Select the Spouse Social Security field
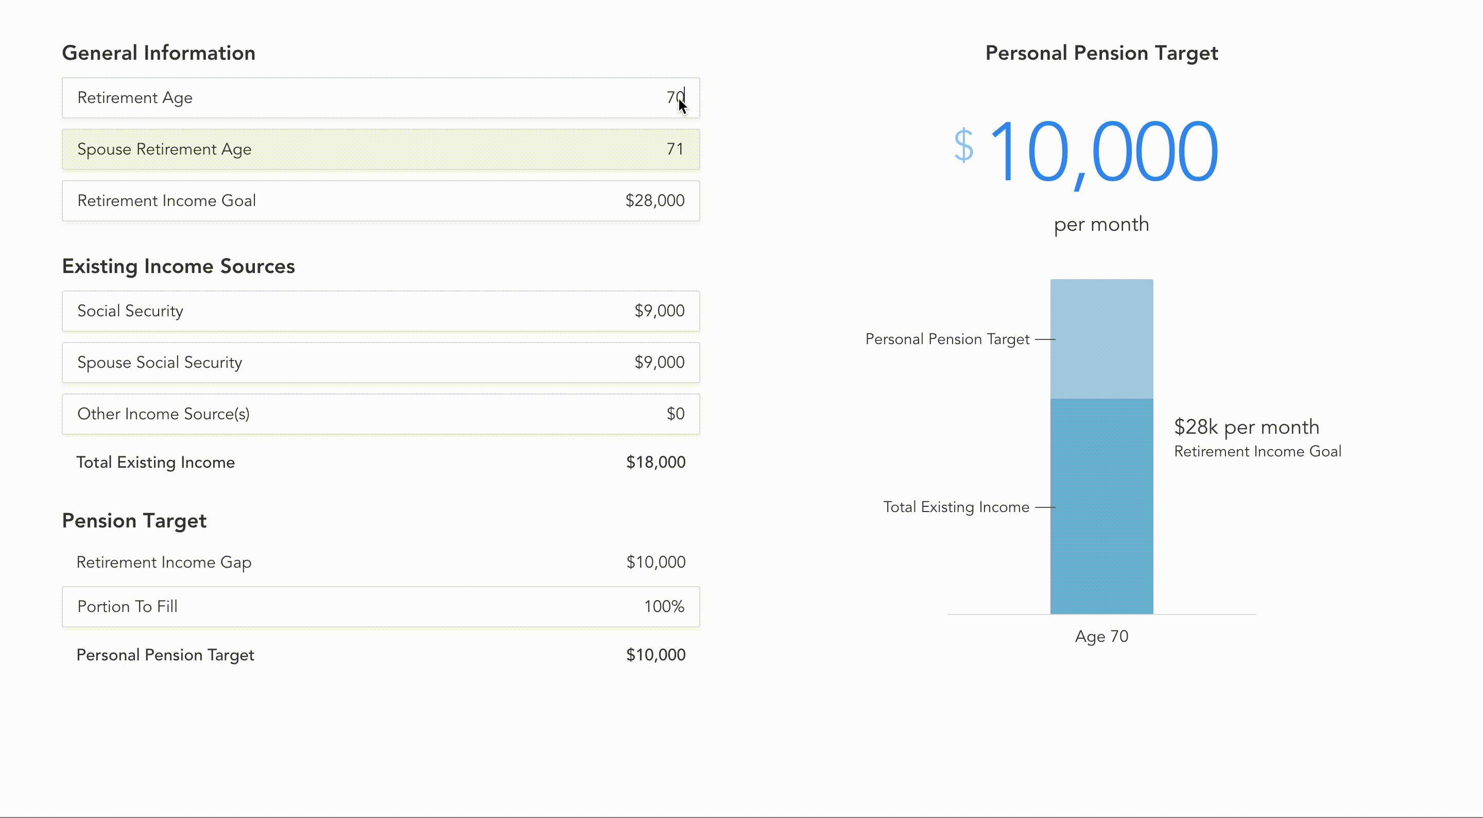 381,362
